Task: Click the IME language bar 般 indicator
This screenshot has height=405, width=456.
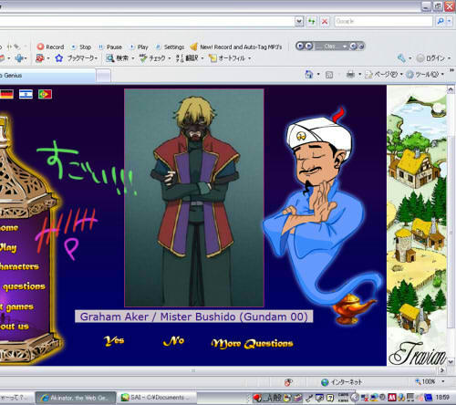Action: tap(277, 398)
